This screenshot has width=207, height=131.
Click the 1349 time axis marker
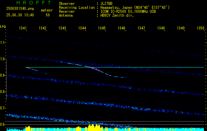point(181,28)
